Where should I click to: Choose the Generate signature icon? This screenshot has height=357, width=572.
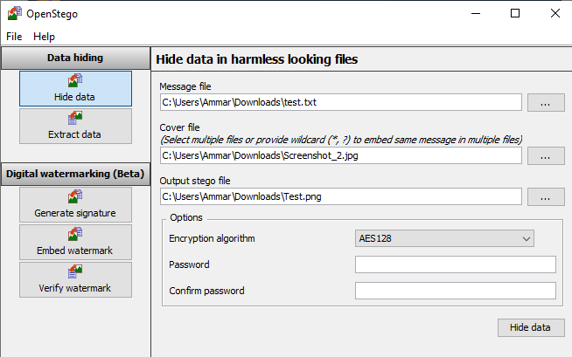(75, 196)
